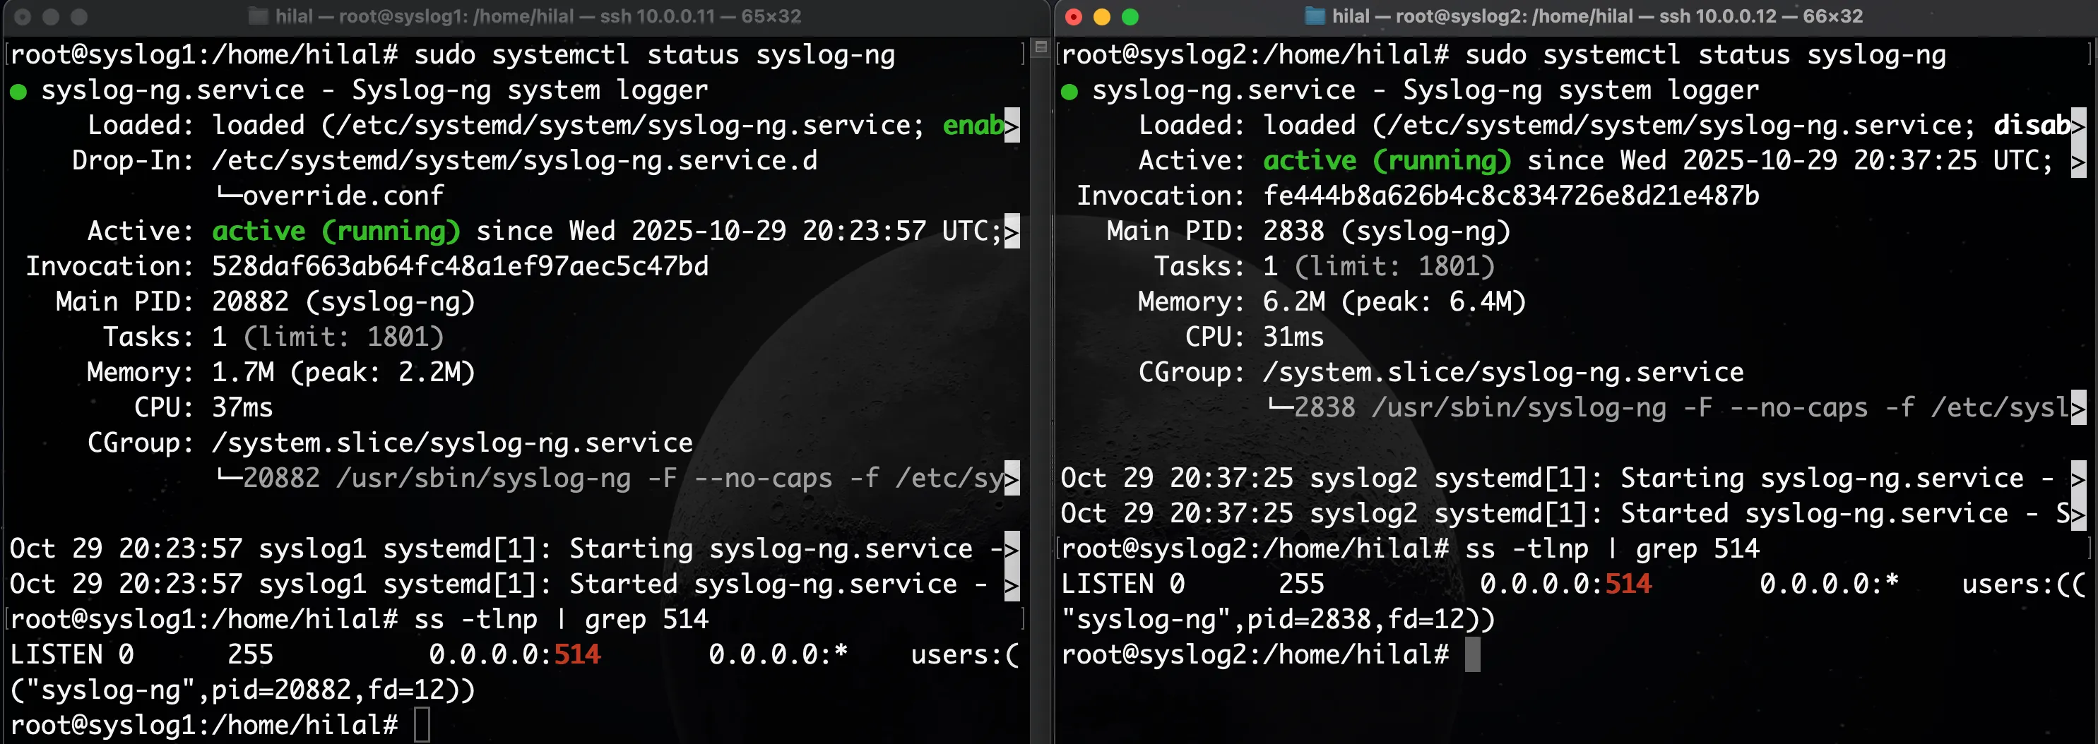Minimize the syslog2 terminal window
This screenshot has height=744, width=2098.
[x=1102, y=16]
